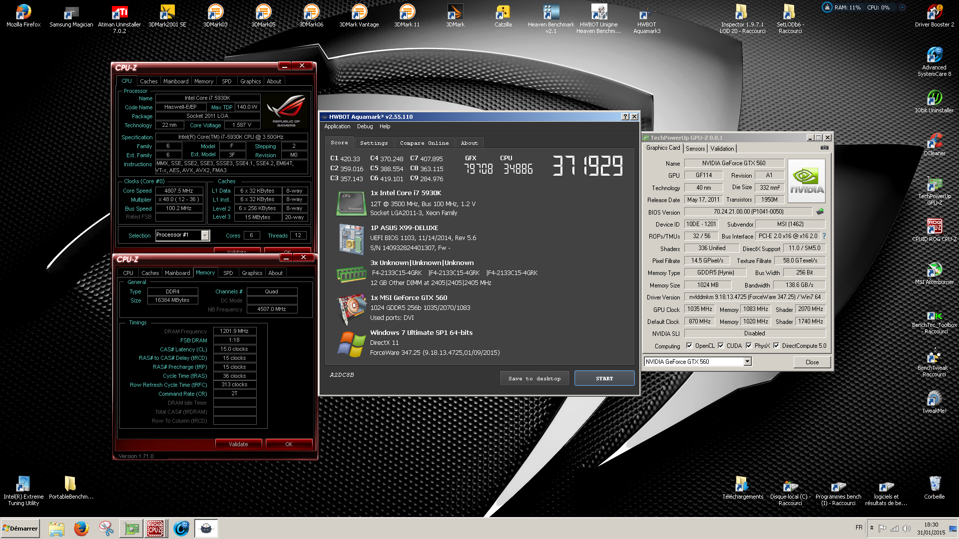The height and width of the screenshot is (539, 959).
Task: Open Téléchargements folder shortcut on desktop
Action: click(742, 488)
